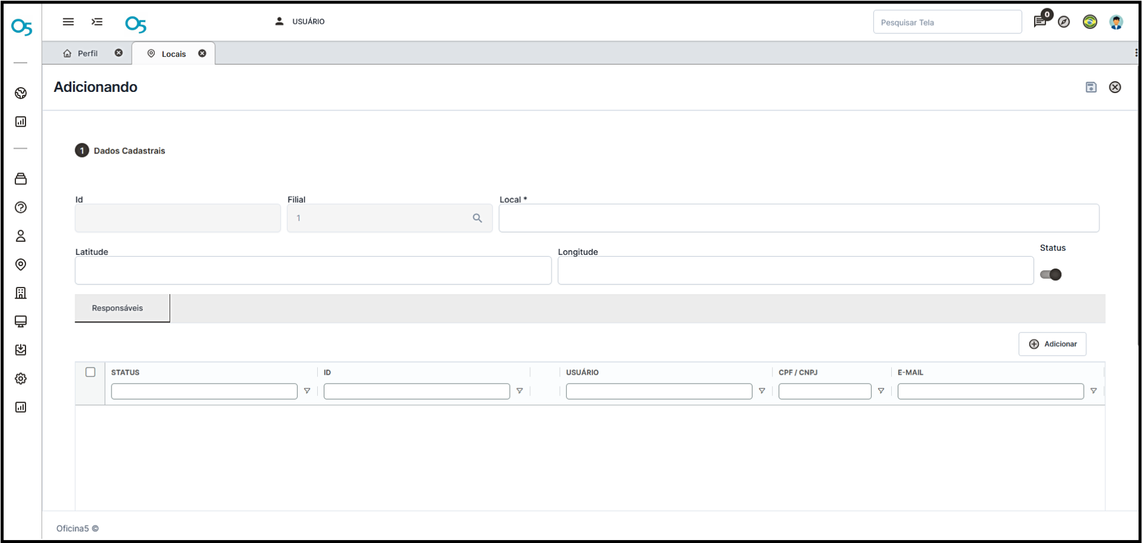This screenshot has width=1142, height=543.
Task: Click the Filial search magnifier icon
Action: pyautogui.click(x=477, y=218)
